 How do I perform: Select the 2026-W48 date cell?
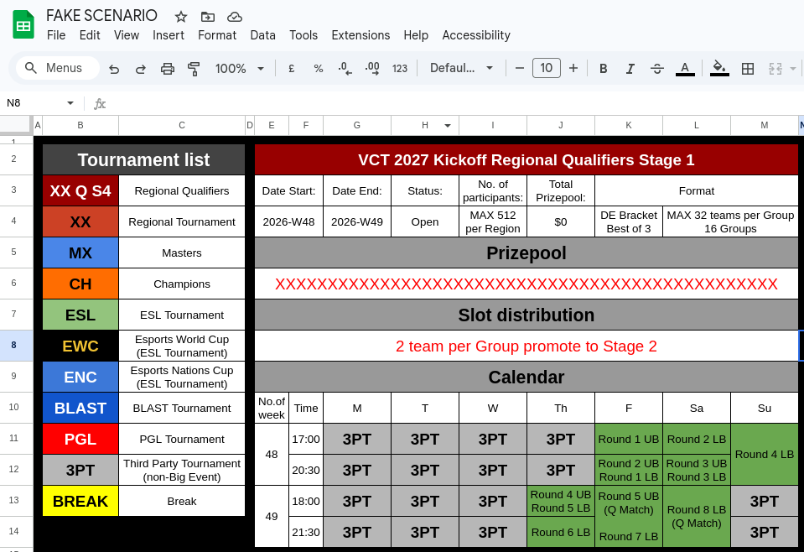(x=288, y=221)
